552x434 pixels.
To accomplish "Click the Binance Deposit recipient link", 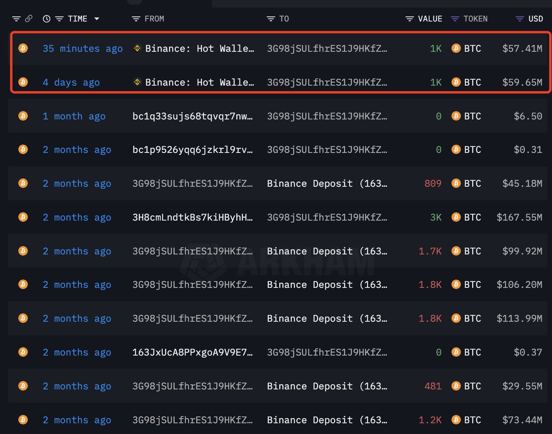I will [327, 184].
